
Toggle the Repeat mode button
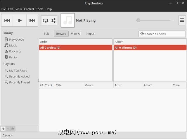[x=45, y=20]
